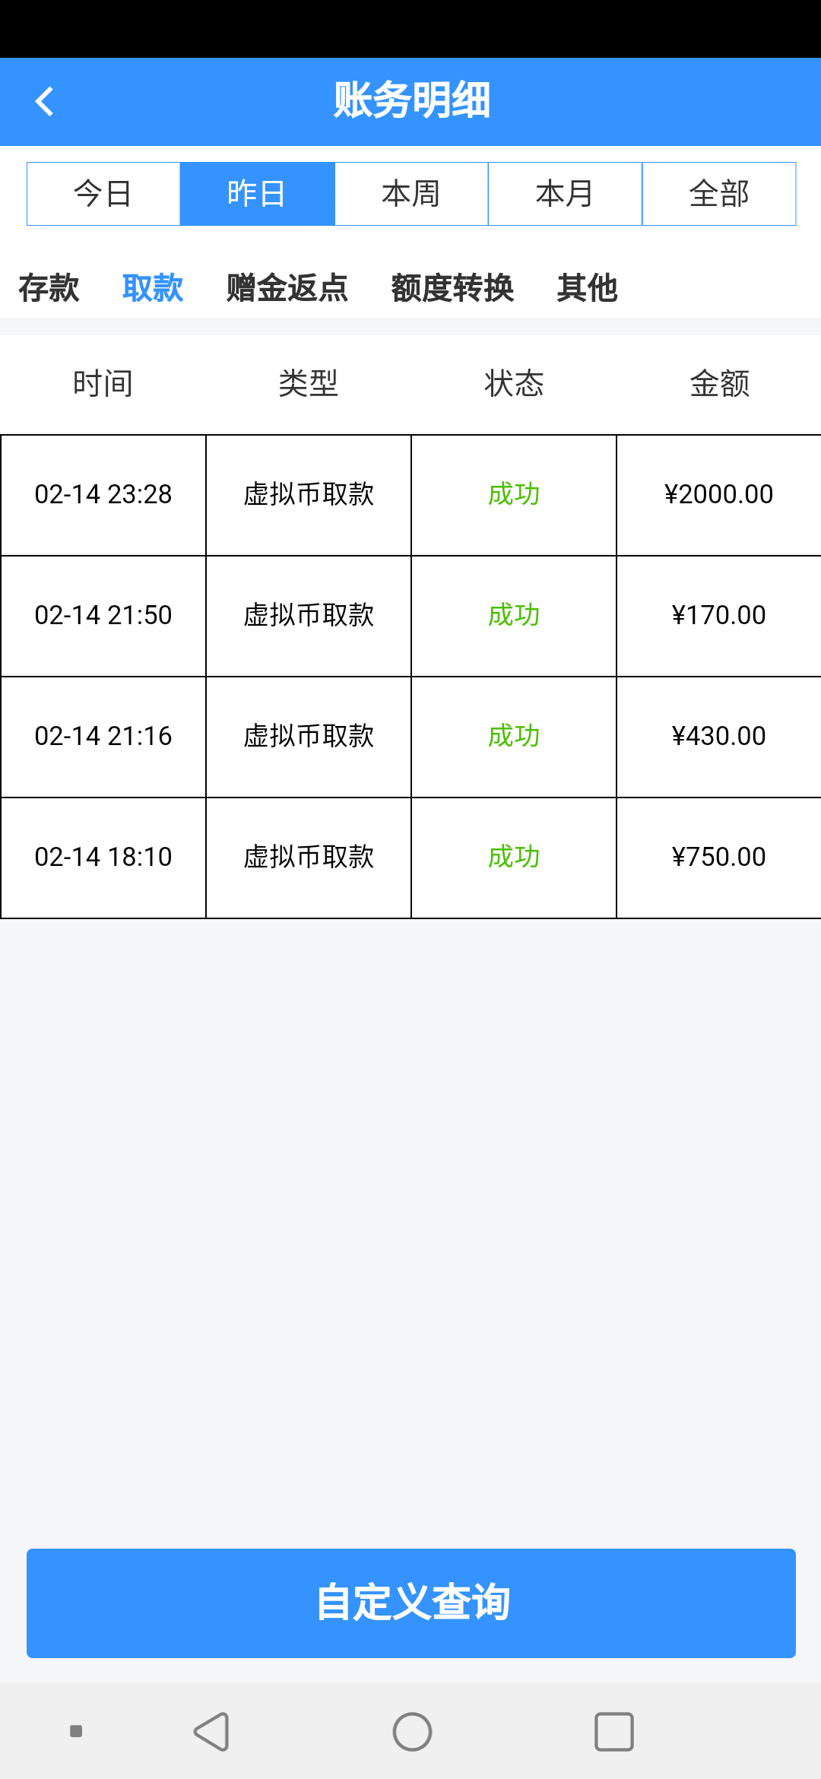The width and height of the screenshot is (821, 1779).
Task: Tap the small dot in navigation bar
Action: [x=76, y=1732]
